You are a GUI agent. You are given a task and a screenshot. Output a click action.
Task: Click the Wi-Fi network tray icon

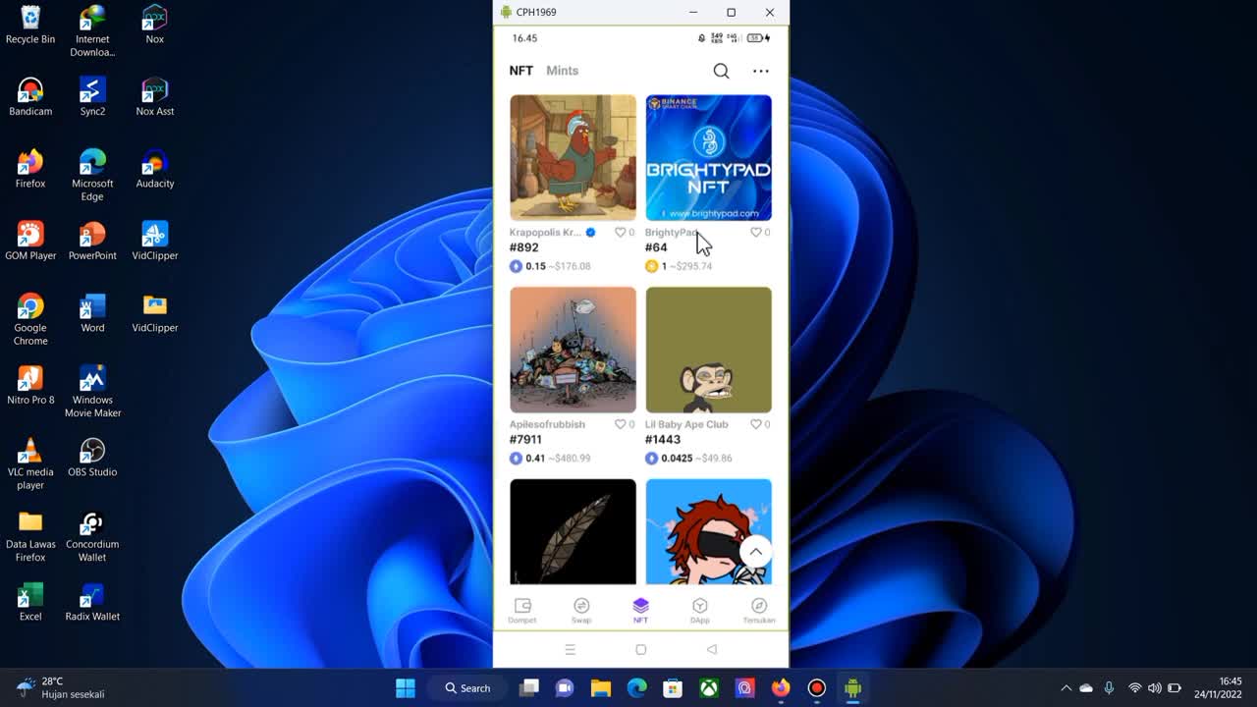coord(1134,688)
